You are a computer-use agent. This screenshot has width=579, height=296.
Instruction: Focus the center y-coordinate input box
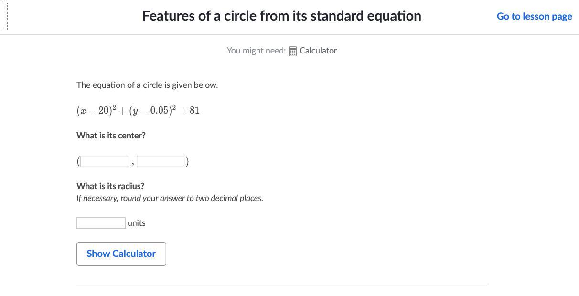tap(161, 161)
